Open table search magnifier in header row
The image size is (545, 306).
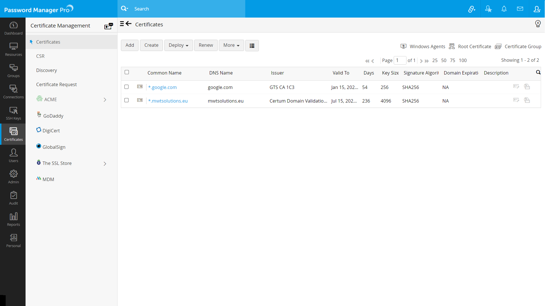tap(538, 73)
